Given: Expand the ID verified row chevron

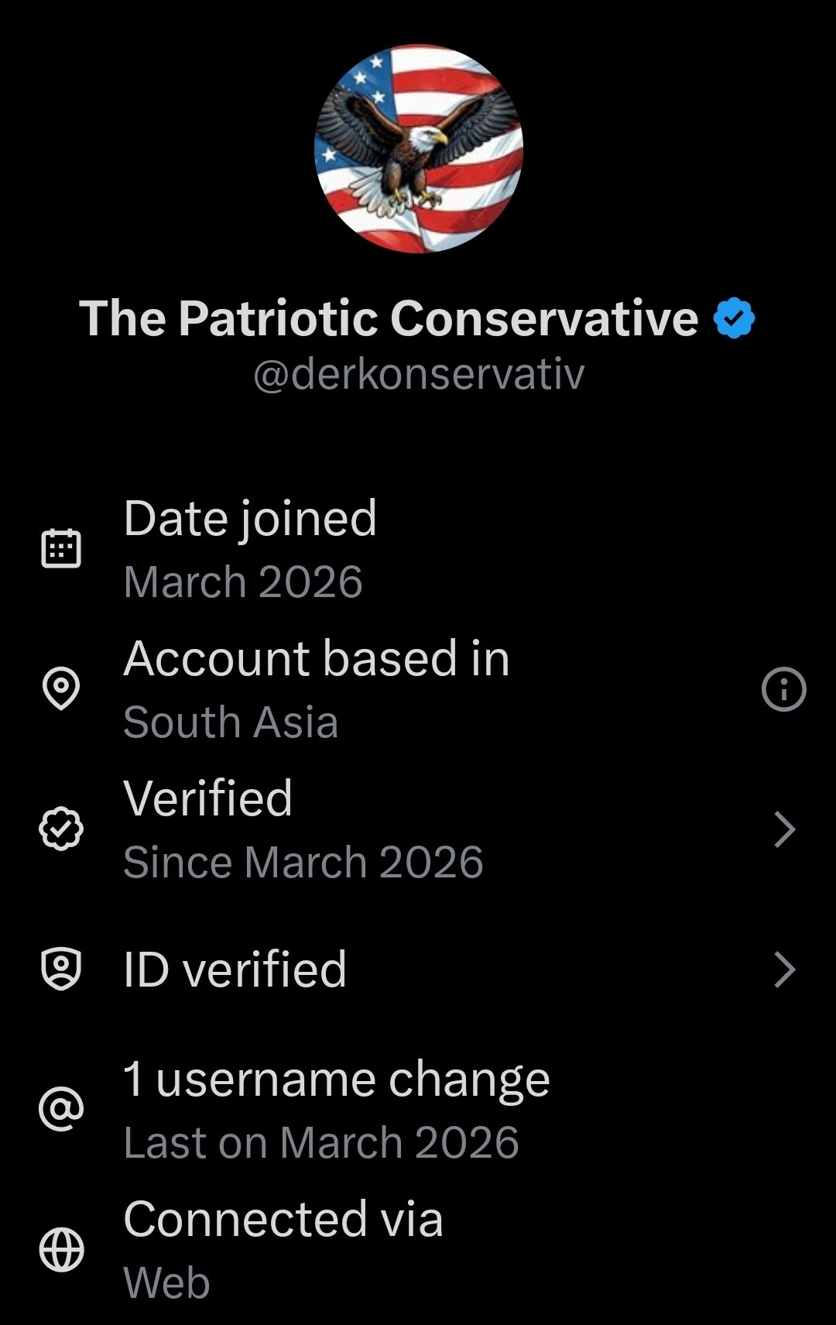Looking at the screenshot, I should point(784,970).
